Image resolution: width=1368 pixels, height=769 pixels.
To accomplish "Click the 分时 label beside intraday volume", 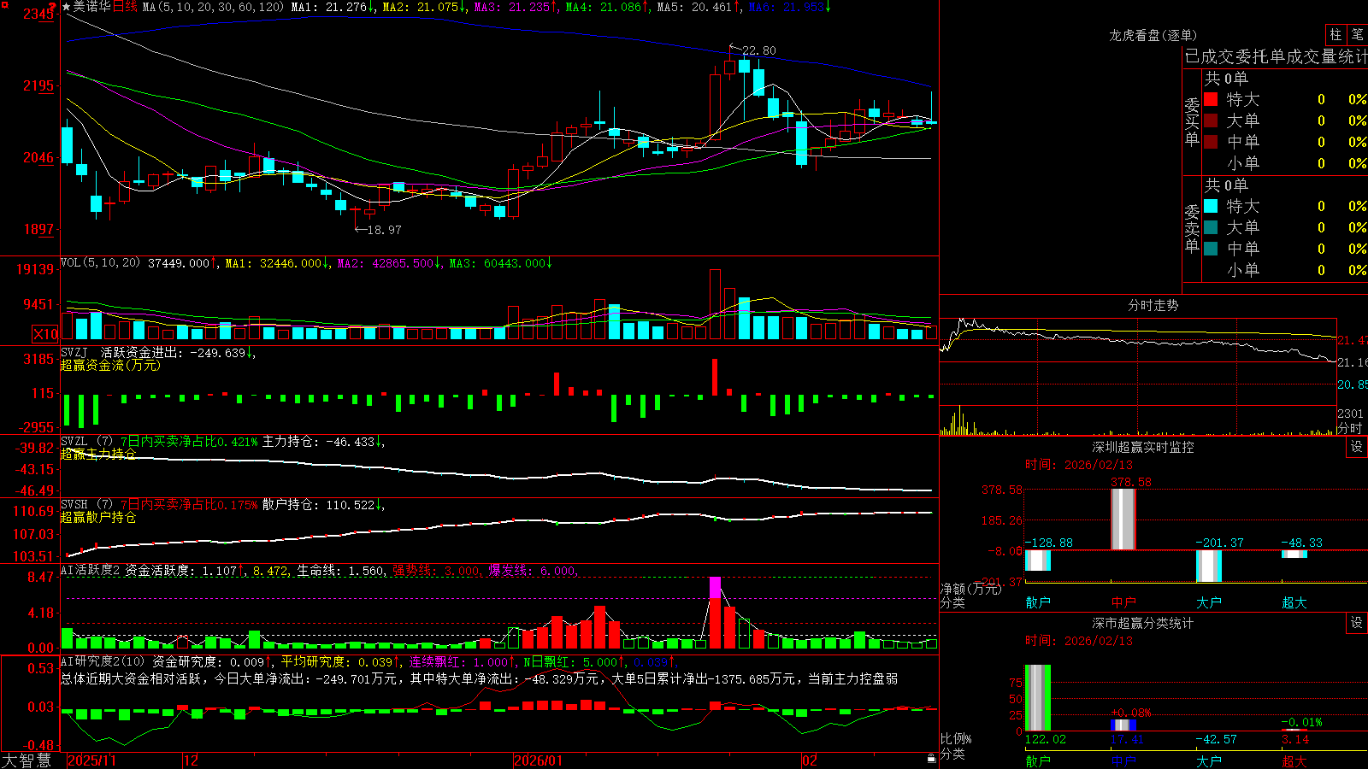I will coord(1350,428).
